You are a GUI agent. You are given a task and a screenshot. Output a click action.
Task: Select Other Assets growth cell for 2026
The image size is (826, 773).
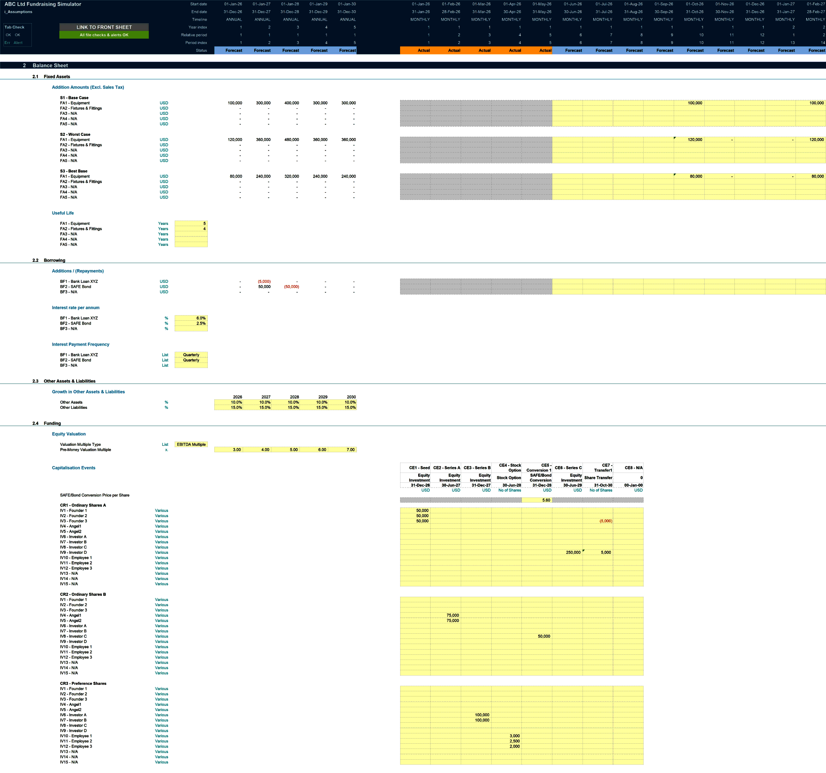pyautogui.click(x=228, y=402)
